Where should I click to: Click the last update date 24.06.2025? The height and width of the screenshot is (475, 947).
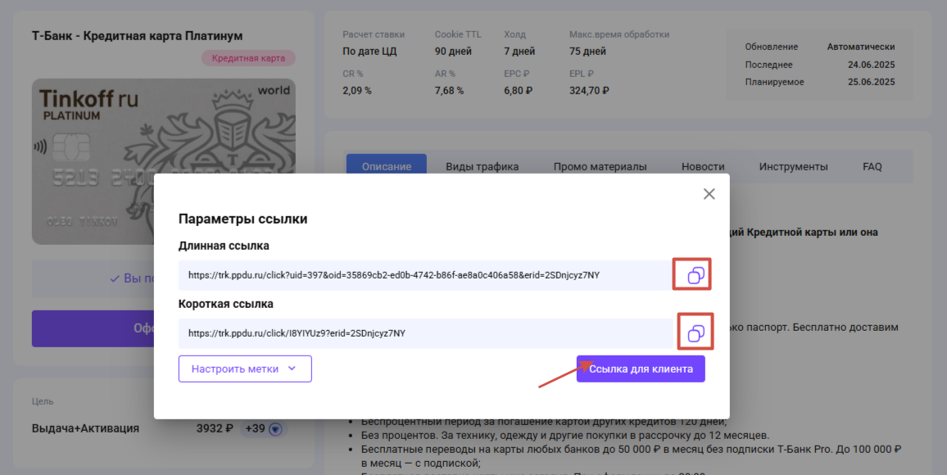(x=872, y=65)
